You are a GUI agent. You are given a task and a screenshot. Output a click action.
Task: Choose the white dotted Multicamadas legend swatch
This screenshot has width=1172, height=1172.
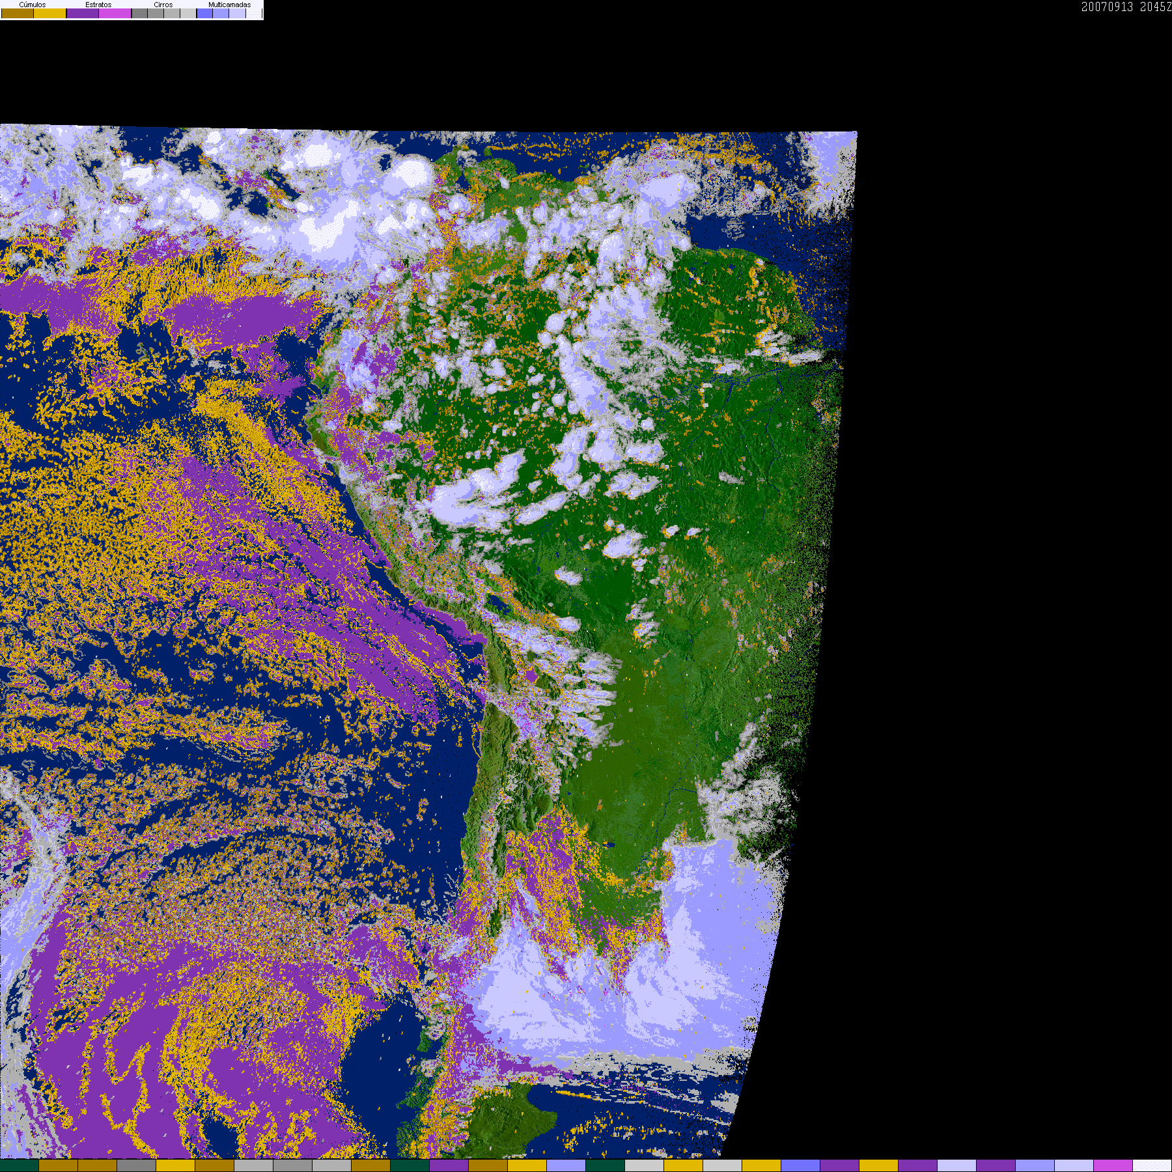click(x=253, y=14)
